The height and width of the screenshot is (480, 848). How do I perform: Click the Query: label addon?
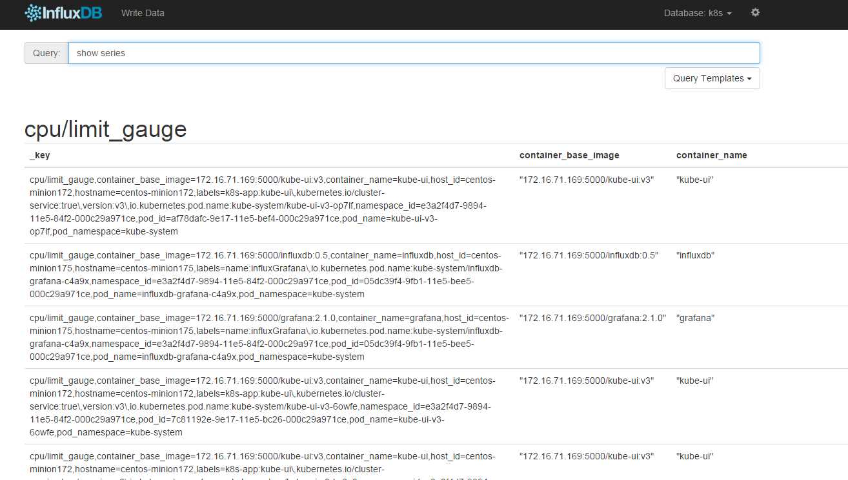(x=46, y=53)
